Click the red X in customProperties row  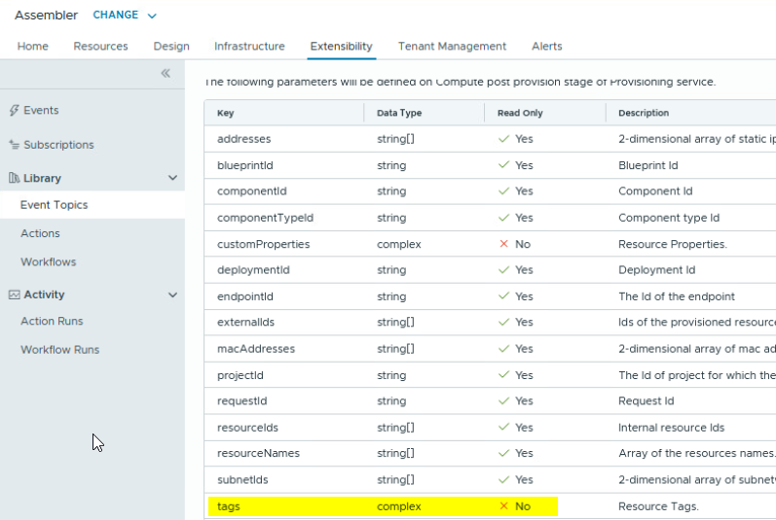(x=503, y=244)
